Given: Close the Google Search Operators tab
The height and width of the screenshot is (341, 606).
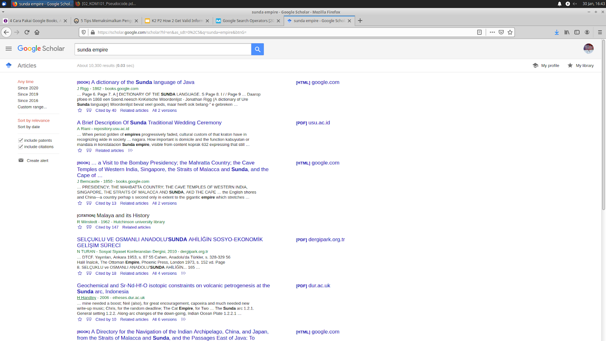Looking at the screenshot, I should 278,21.
